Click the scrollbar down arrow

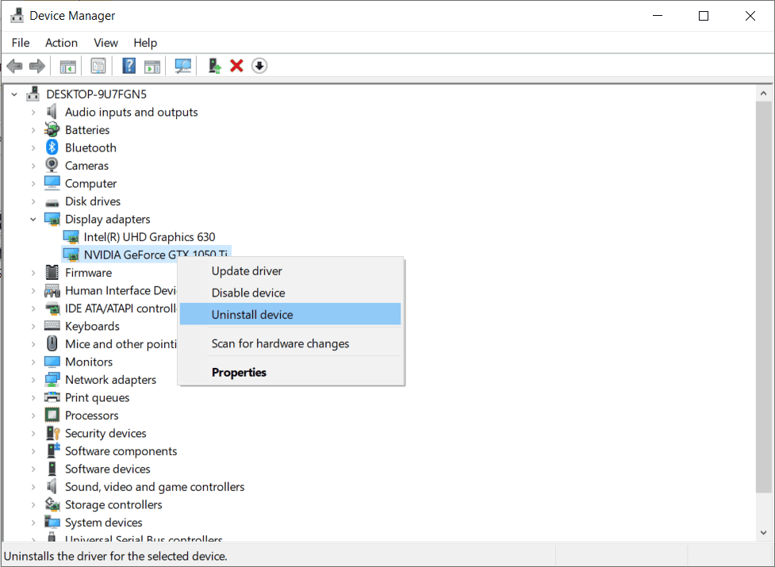click(x=764, y=532)
